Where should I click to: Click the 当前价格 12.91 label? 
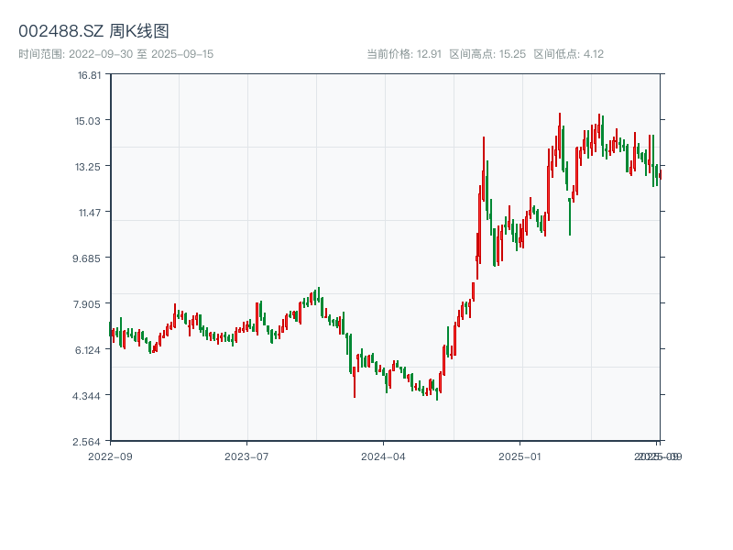(x=404, y=54)
